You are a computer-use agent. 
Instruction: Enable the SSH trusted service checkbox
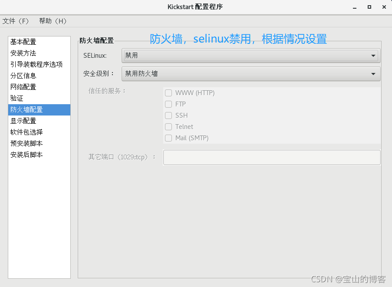168,115
